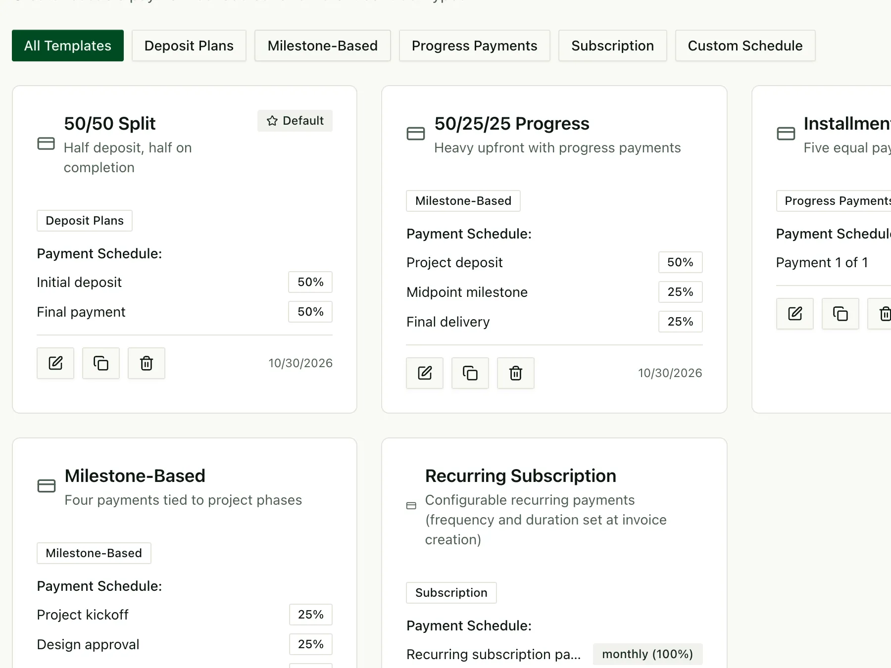Switch to the Milestone-Based filter tab
The height and width of the screenshot is (668, 891).
323,46
